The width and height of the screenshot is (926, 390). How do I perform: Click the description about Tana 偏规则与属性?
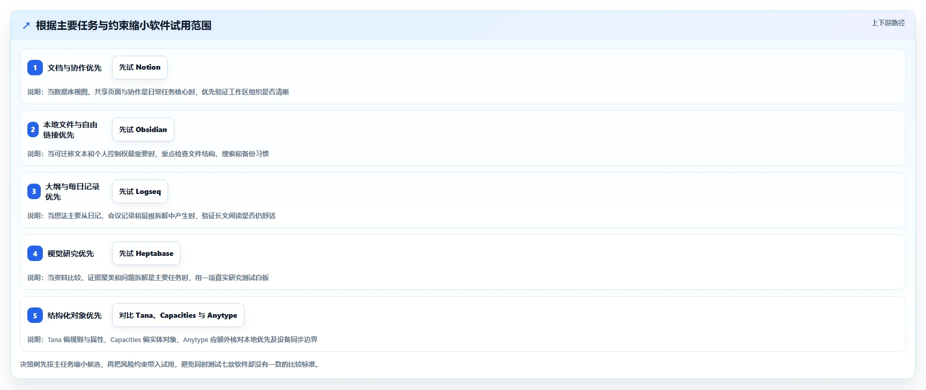point(172,339)
